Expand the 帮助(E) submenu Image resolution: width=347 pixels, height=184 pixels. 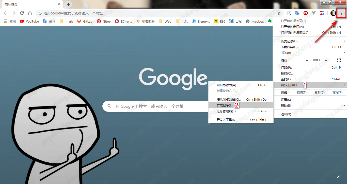click(310, 105)
